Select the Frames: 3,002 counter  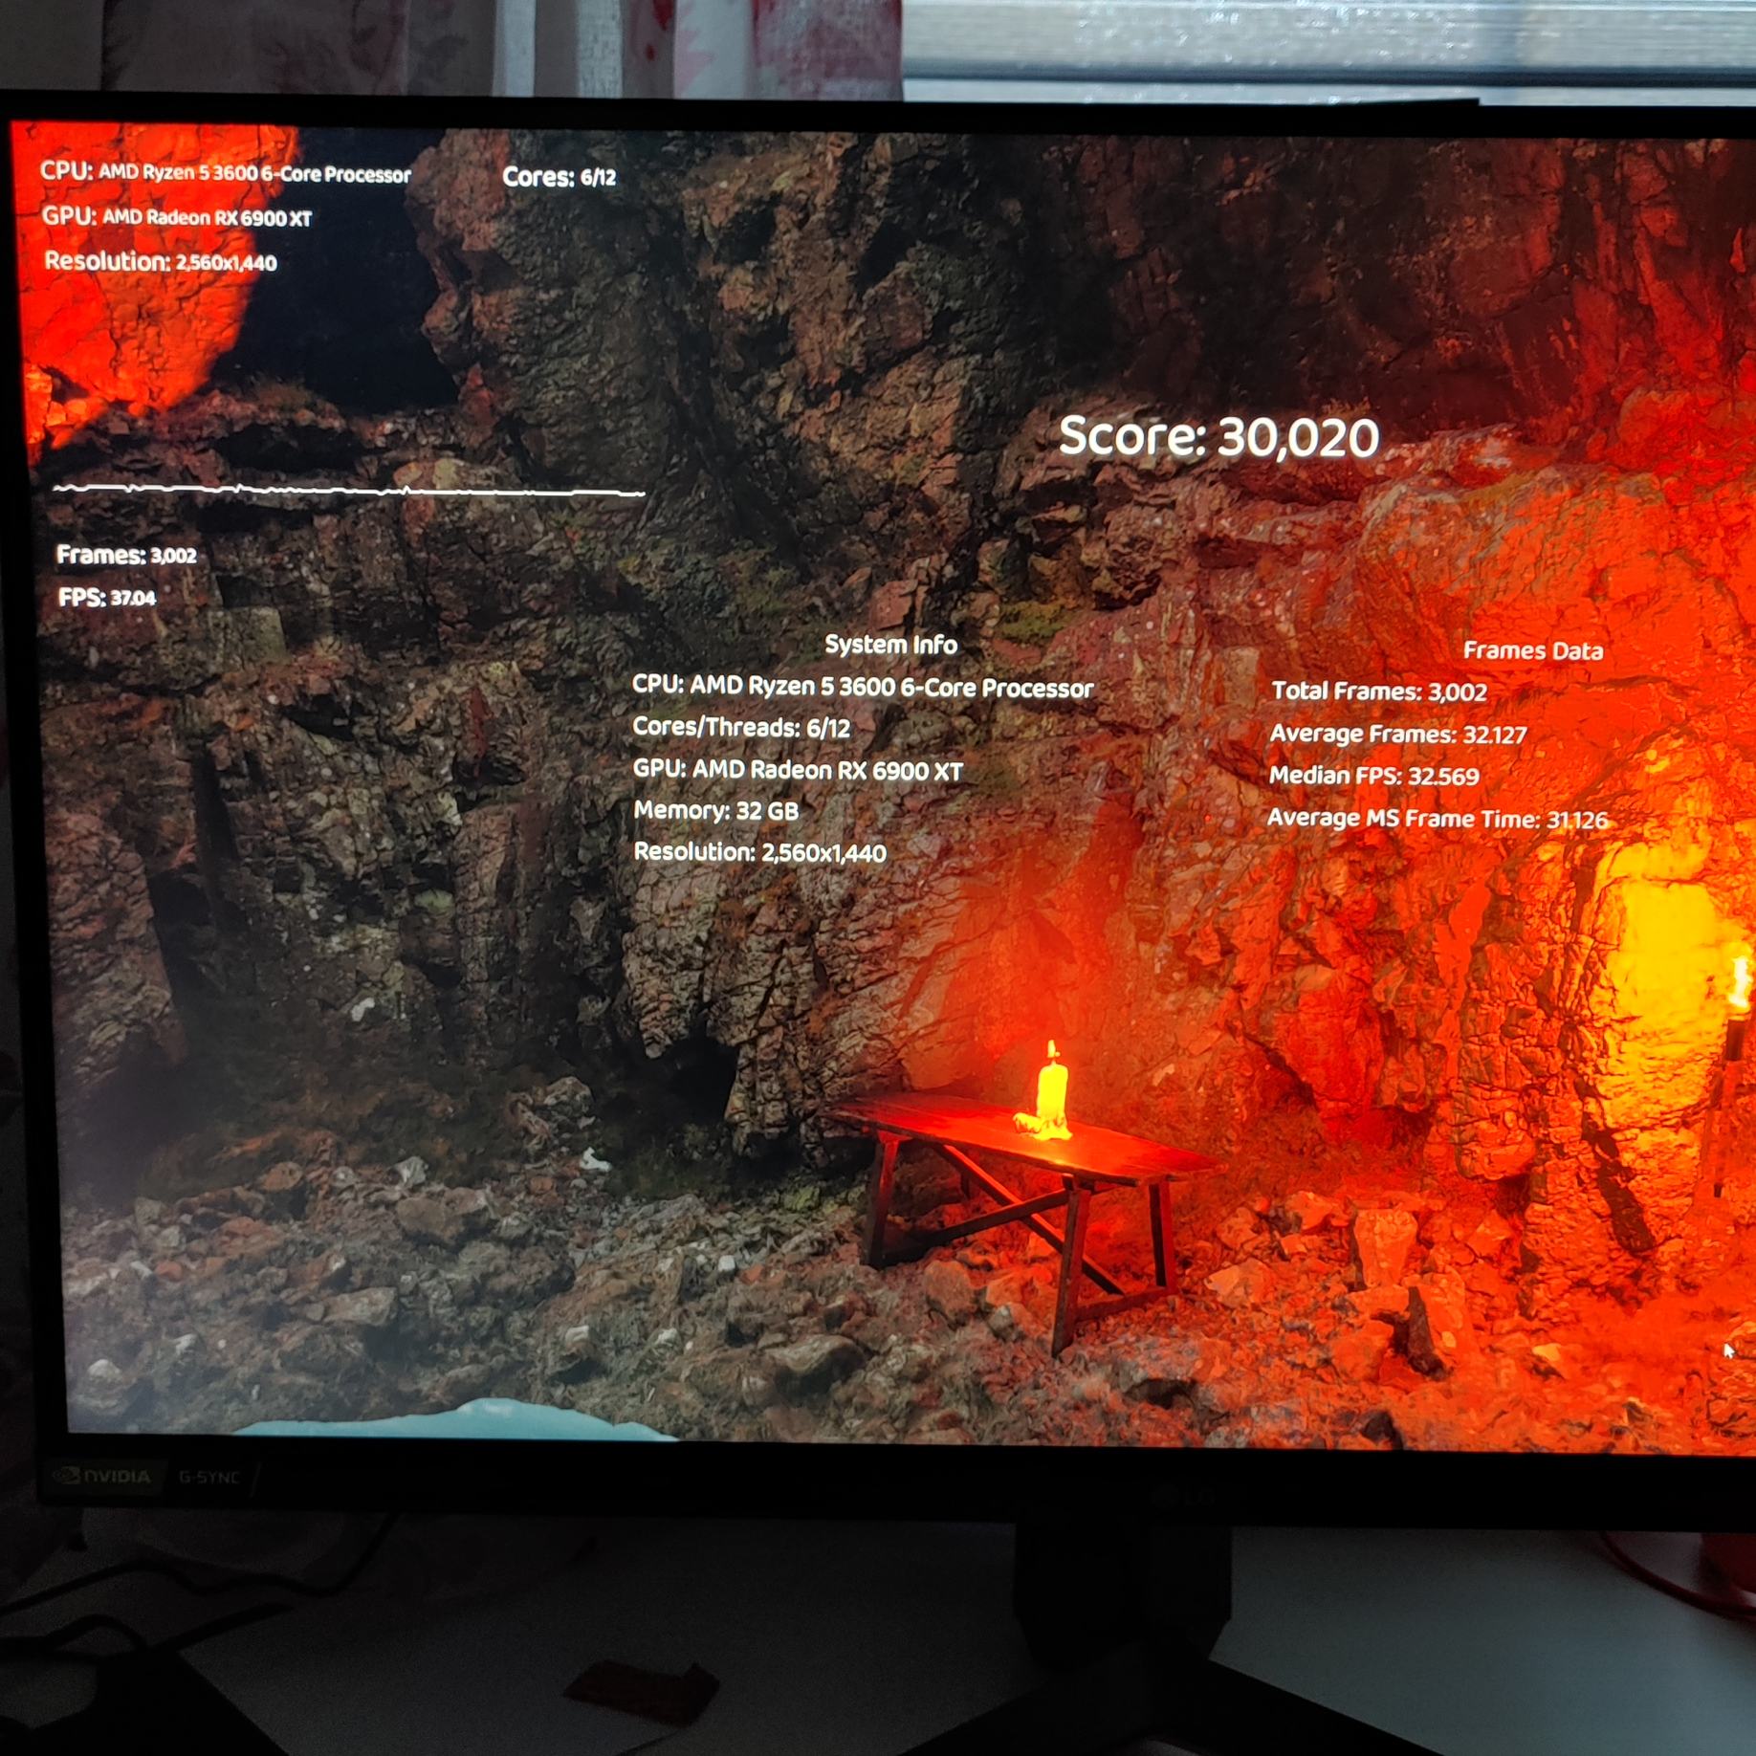click(x=126, y=555)
